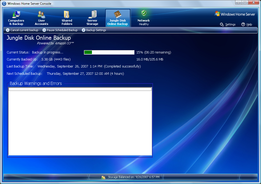Click the green shield Network icon
This screenshot has height=184, width=261.
click(144, 13)
